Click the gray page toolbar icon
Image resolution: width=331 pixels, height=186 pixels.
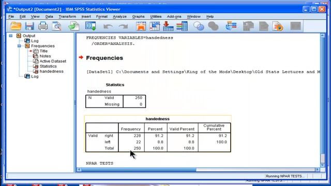[263, 26]
